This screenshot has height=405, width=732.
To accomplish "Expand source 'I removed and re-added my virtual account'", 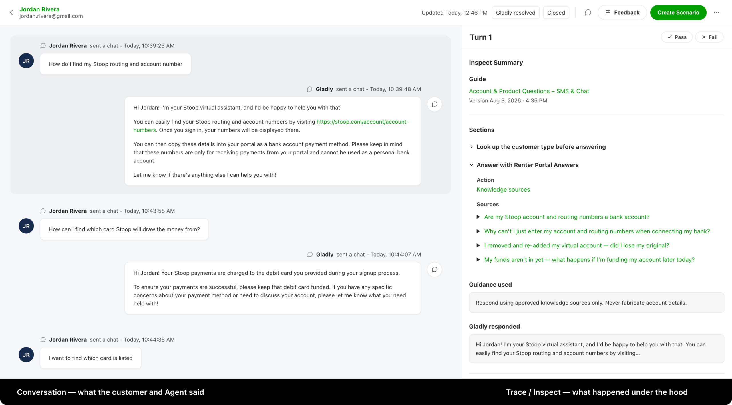I will pyautogui.click(x=478, y=245).
